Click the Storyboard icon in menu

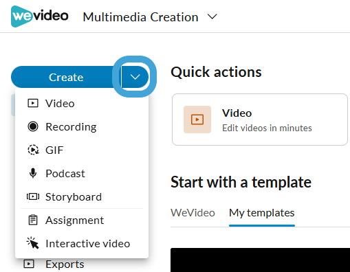tap(33, 196)
